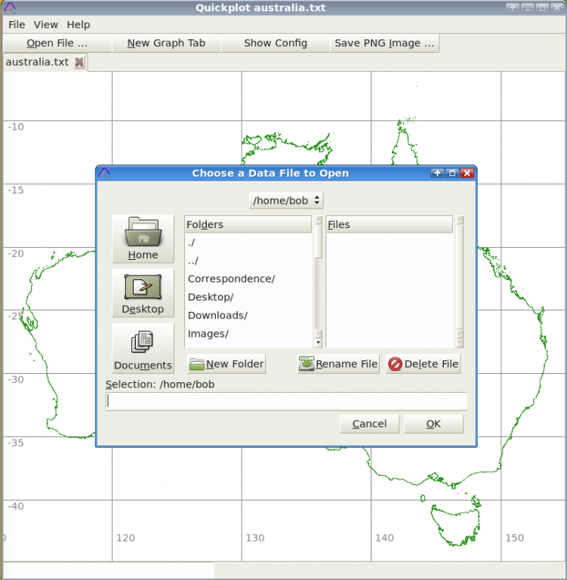567x580 pixels.
Task: Open the View menu
Action: click(46, 25)
